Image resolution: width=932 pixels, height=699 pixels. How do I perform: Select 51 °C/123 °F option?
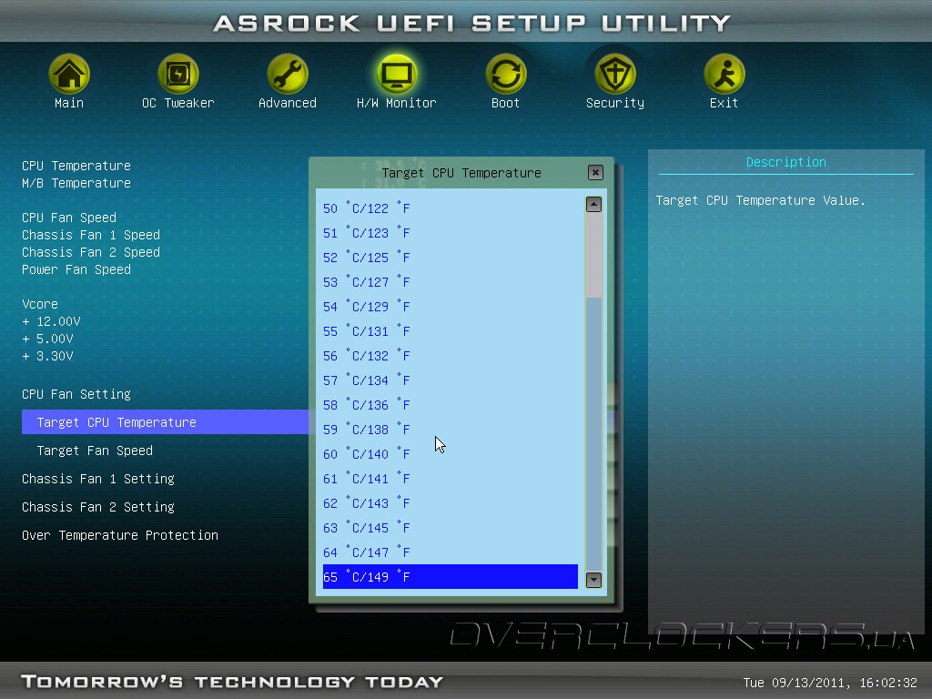[450, 233]
